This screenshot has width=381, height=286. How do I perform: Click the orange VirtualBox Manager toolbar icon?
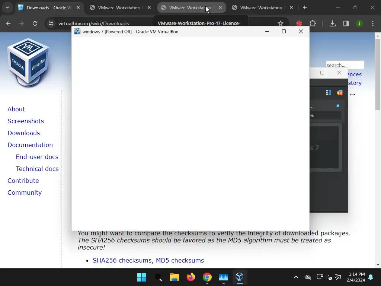[x=340, y=93]
